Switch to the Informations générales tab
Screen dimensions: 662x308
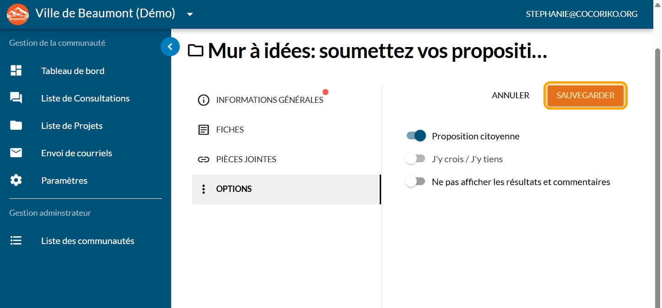coord(269,100)
